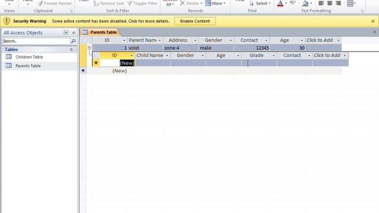Collapse subdatasheet for record 1
Screen dimensions: 379x213
point(89,47)
